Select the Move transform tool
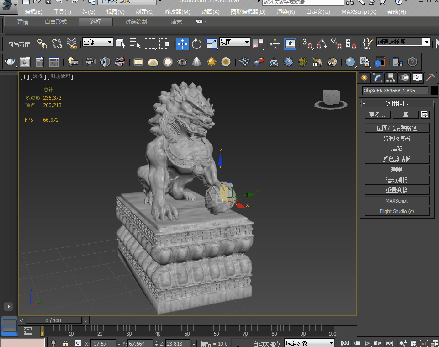 pos(182,44)
